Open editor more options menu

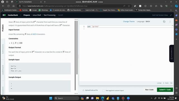coord(170,22)
